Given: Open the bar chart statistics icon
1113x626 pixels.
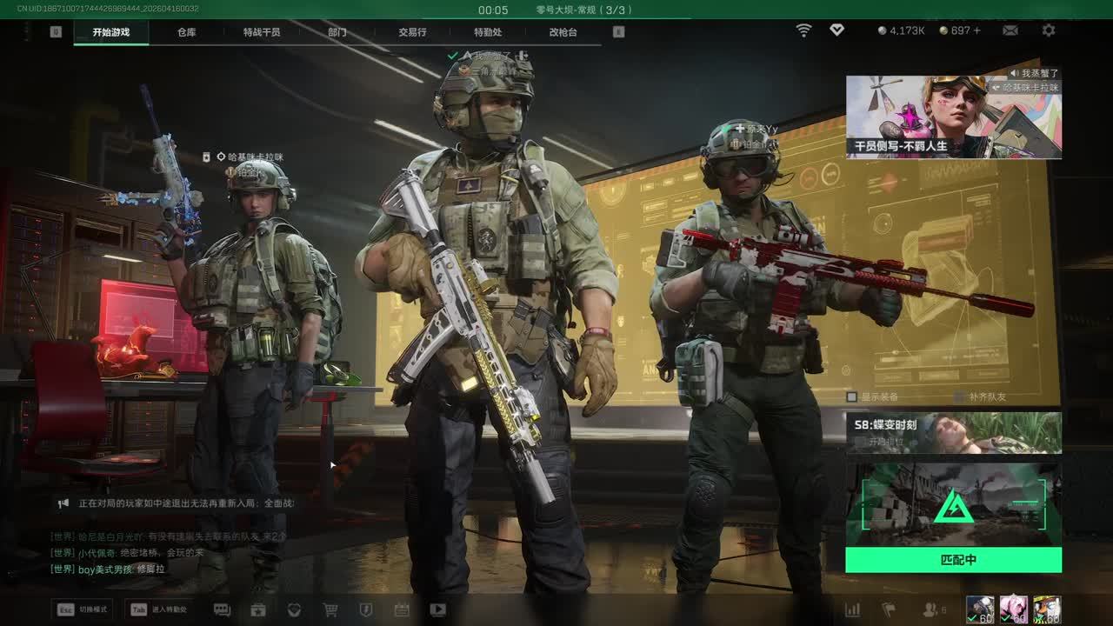Looking at the screenshot, I should coord(852,609).
